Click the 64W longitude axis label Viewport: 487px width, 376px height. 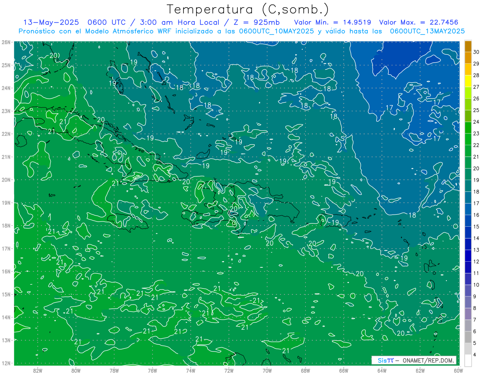tap(382, 370)
